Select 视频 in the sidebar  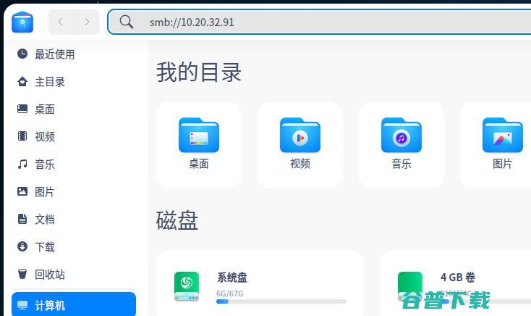pyautogui.click(x=74, y=137)
